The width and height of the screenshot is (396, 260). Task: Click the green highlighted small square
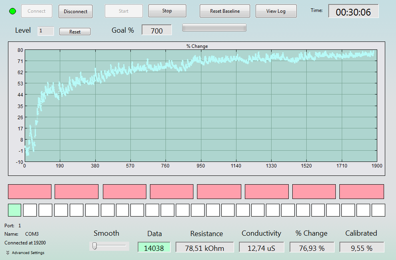(15, 210)
